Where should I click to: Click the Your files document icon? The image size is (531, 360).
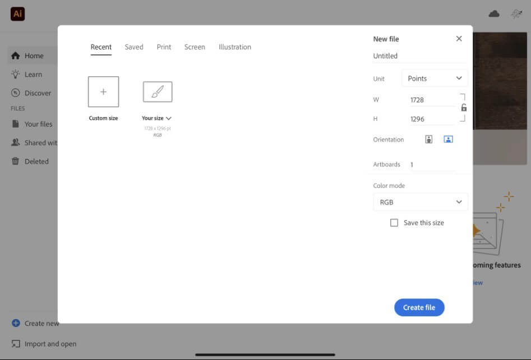16,124
